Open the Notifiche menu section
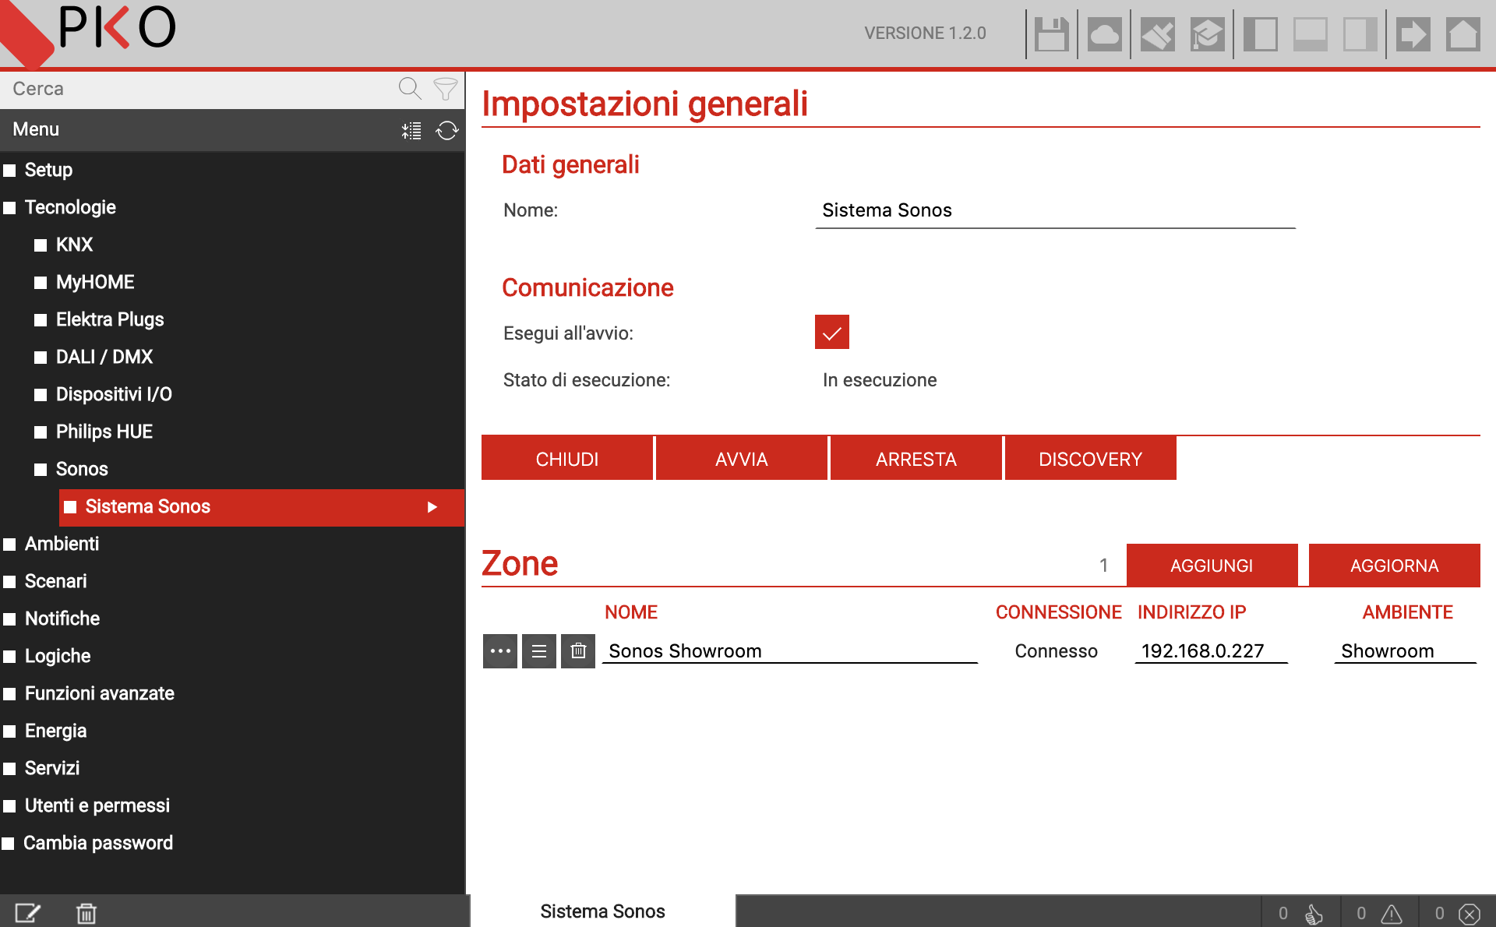This screenshot has width=1496, height=927. [62, 619]
